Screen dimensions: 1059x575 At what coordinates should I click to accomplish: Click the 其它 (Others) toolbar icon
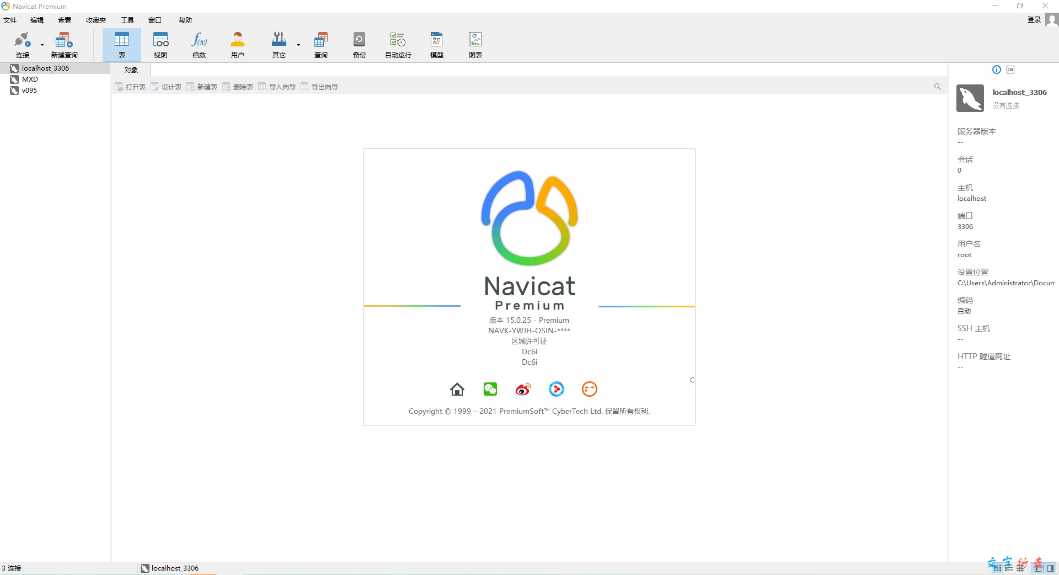(x=279, y=45)
